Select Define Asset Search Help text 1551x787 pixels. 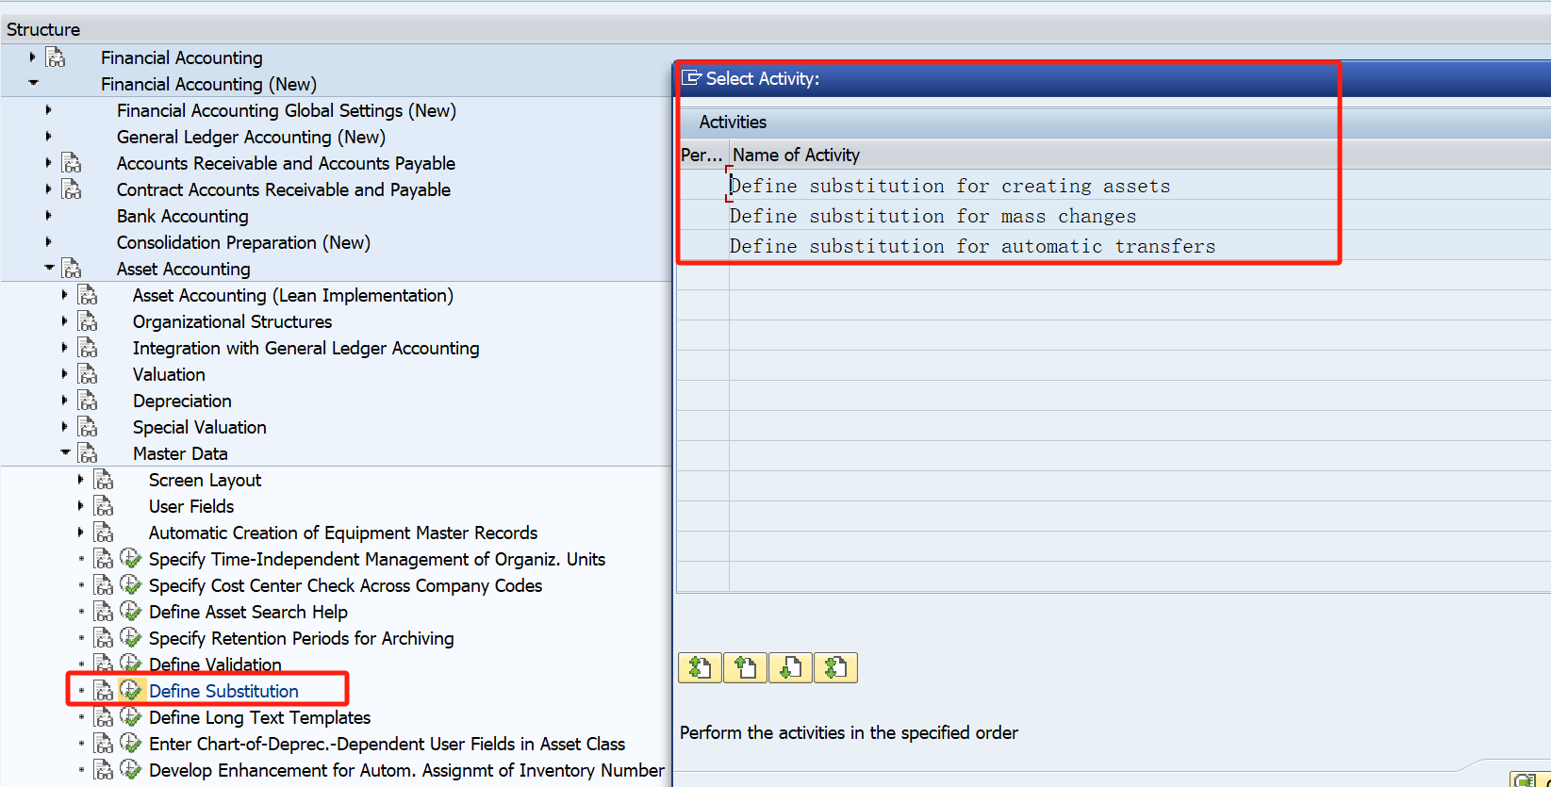pyautogui.click(x=248, y=612)
